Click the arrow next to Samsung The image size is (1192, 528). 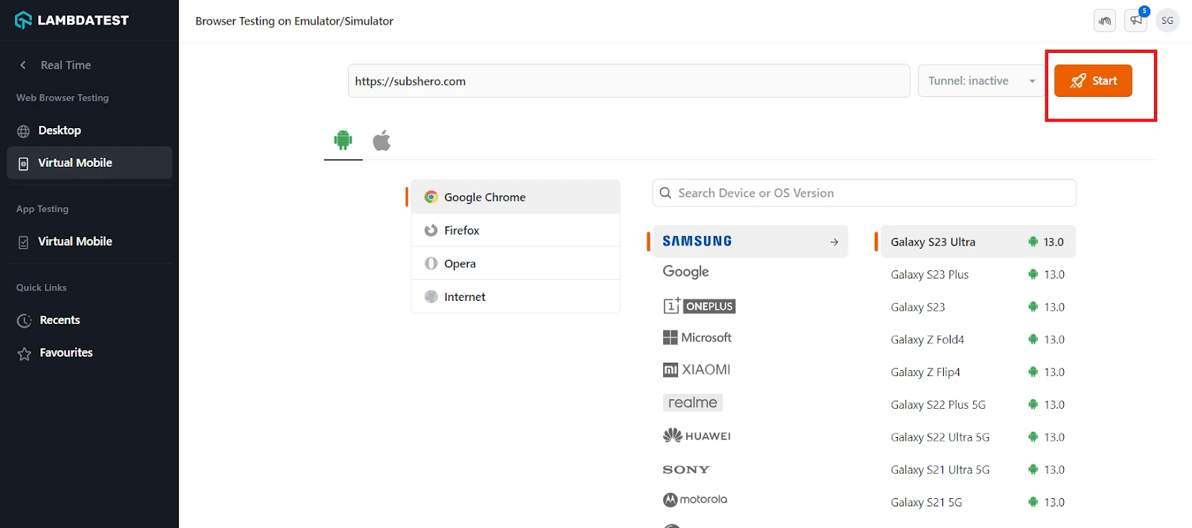pyautogui.click(x=834, y=242)
